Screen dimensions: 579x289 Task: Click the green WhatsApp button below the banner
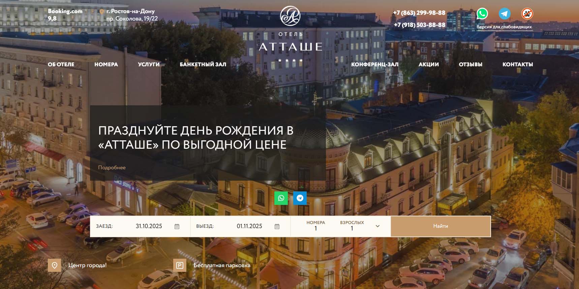point(281,198)
